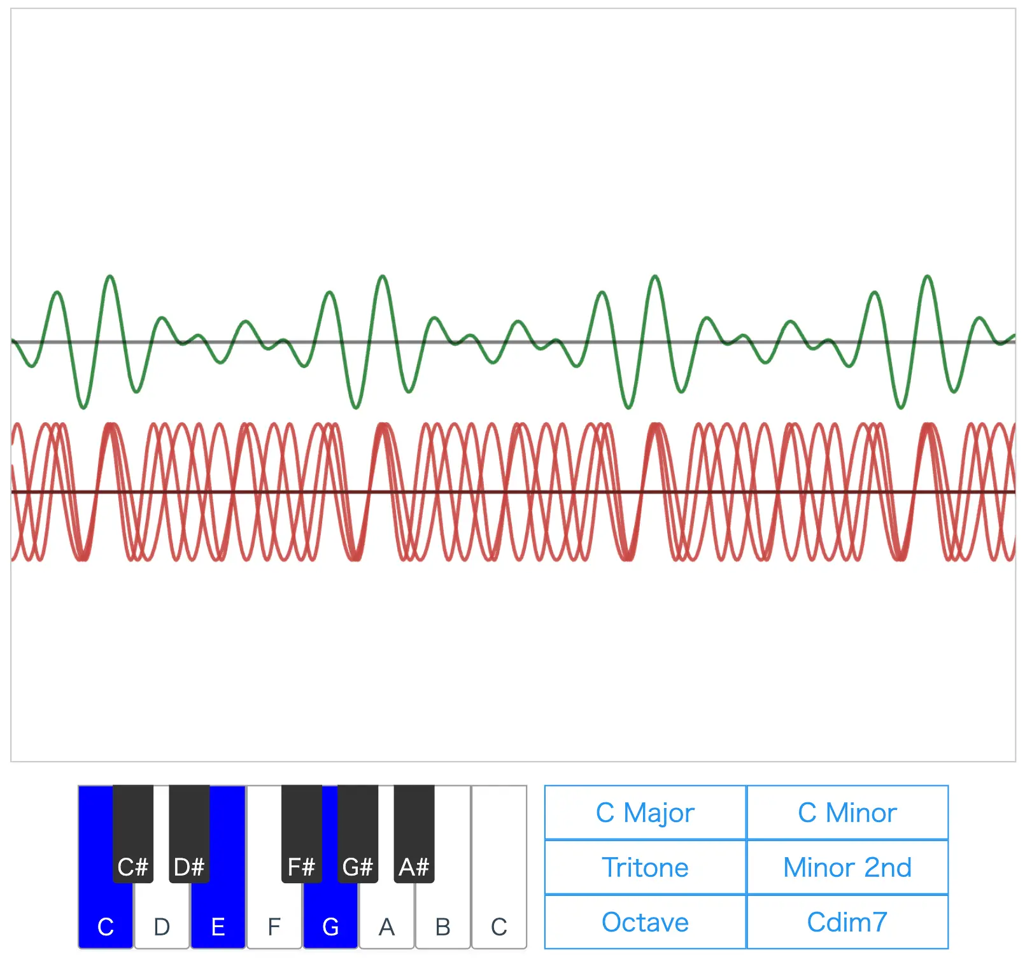Toggle the C key on the piano
Image resolution: width=1025 pixels, height=959 pixels.
pos(105,923)
